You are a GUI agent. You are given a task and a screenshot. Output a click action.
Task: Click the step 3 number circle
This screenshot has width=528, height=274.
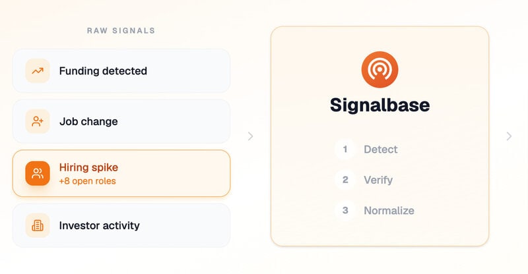coord(345,211)
